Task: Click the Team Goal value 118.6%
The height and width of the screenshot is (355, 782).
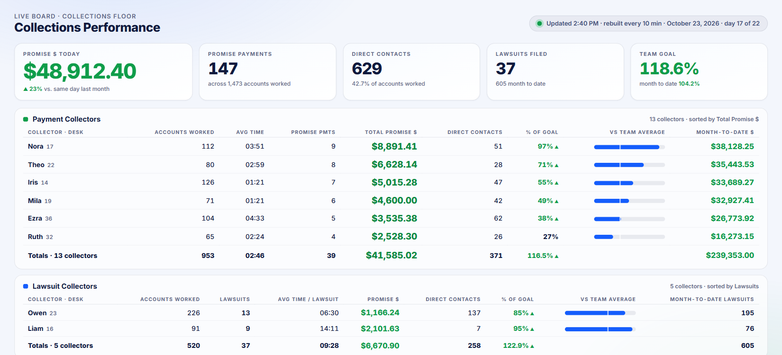Action: [669, 69]
